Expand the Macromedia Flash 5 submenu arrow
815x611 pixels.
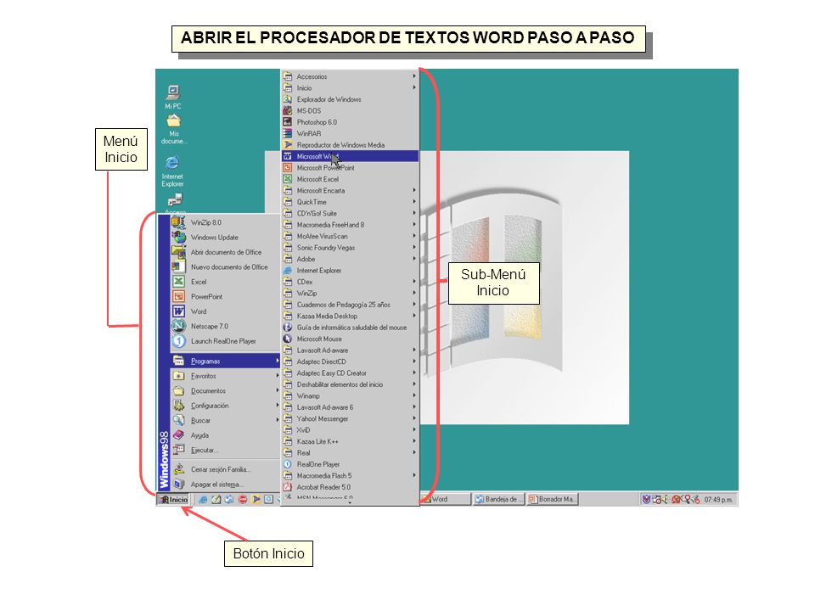tap(414, 475)
